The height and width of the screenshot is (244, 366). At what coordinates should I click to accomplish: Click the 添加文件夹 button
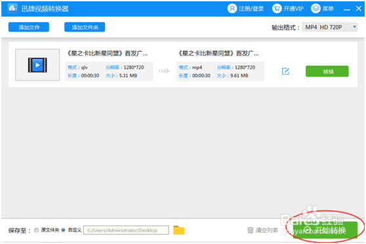pyautogui.click(x=85, y=27)
